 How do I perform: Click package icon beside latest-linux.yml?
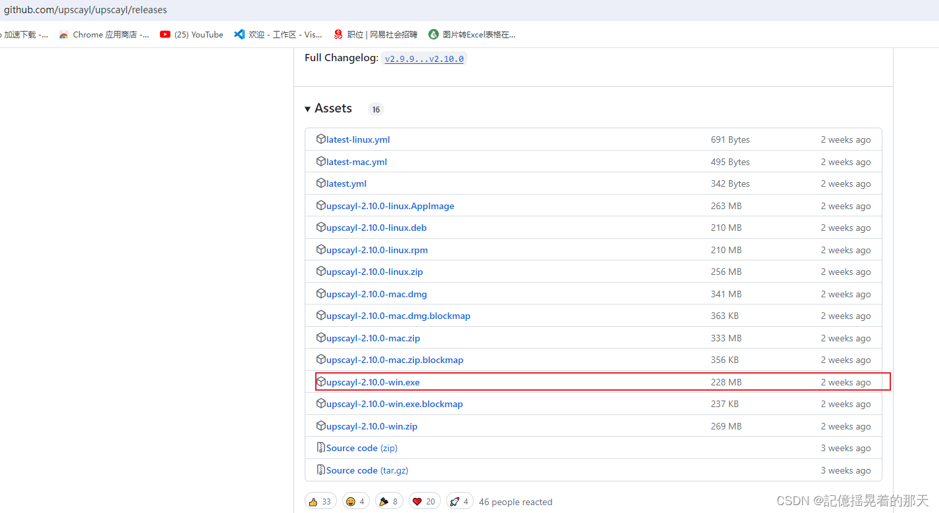tap(321, 139)
